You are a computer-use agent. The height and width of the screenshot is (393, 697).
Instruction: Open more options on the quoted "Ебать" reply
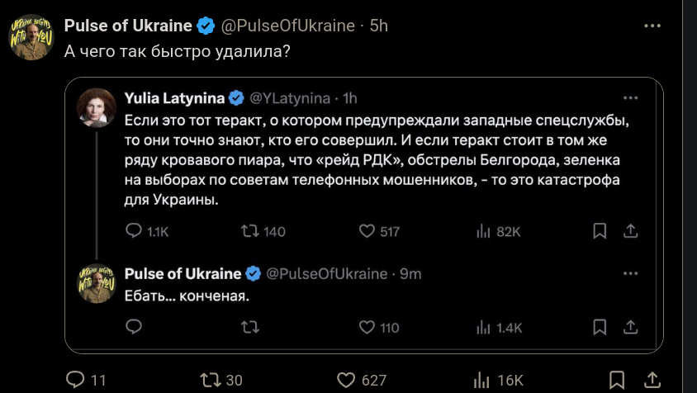[x=630, y=273]
